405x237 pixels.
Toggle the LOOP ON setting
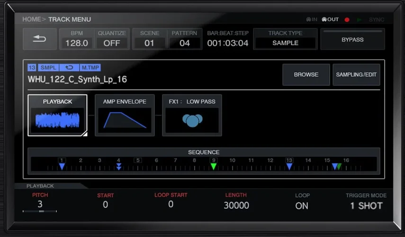302,206
